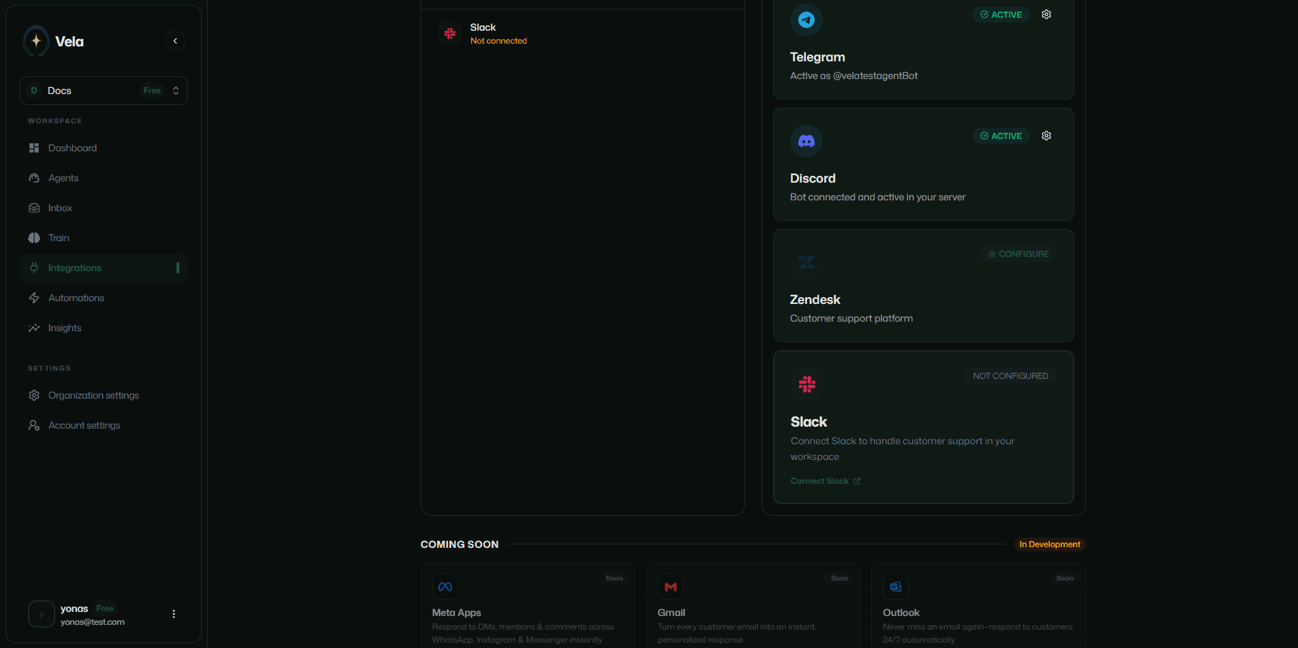1298x648 pixels.
Task: Click the Free plan badge beside Docs
Action: click(153, 91)
